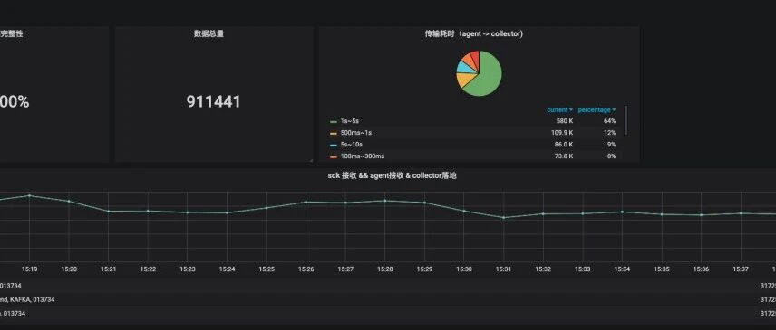Click the data point at 15:31

pos(503,218)
